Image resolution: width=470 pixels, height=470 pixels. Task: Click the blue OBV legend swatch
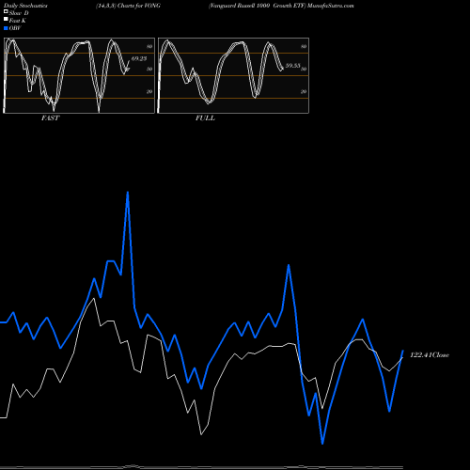(6, 28)
